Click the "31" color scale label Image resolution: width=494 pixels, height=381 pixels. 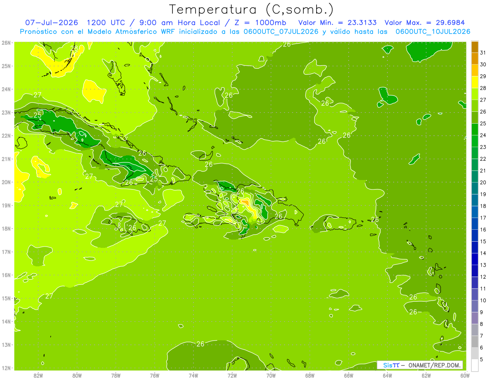(x=483, y=53)
